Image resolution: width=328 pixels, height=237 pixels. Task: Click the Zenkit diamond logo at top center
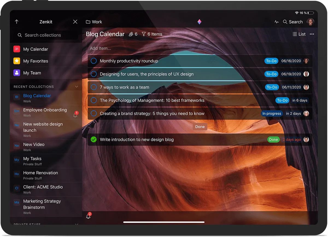pyautogui.click(x=200, y=22)
